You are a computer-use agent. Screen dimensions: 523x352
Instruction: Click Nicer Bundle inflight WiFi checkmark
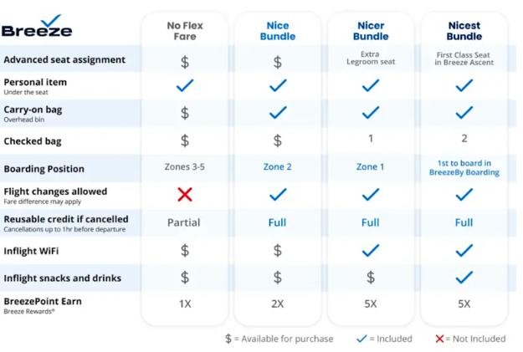(371, 250)
